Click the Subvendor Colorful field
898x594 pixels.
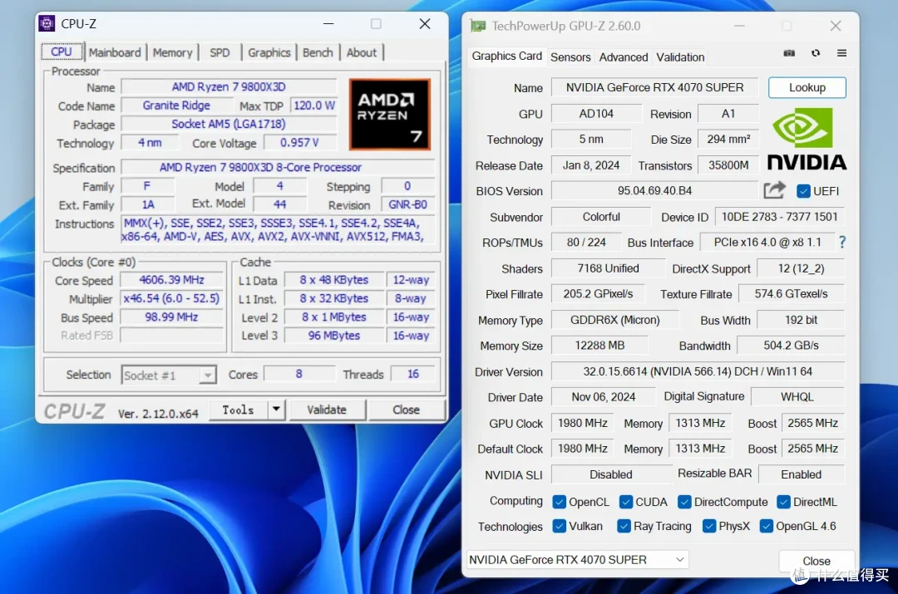click(601, 217)
